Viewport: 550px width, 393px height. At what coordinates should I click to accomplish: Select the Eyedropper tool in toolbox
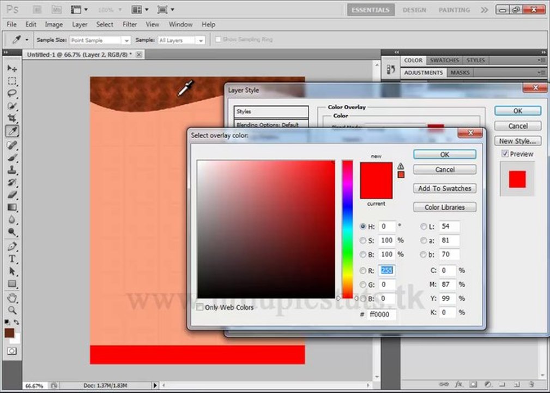click(x=13, y=131)
